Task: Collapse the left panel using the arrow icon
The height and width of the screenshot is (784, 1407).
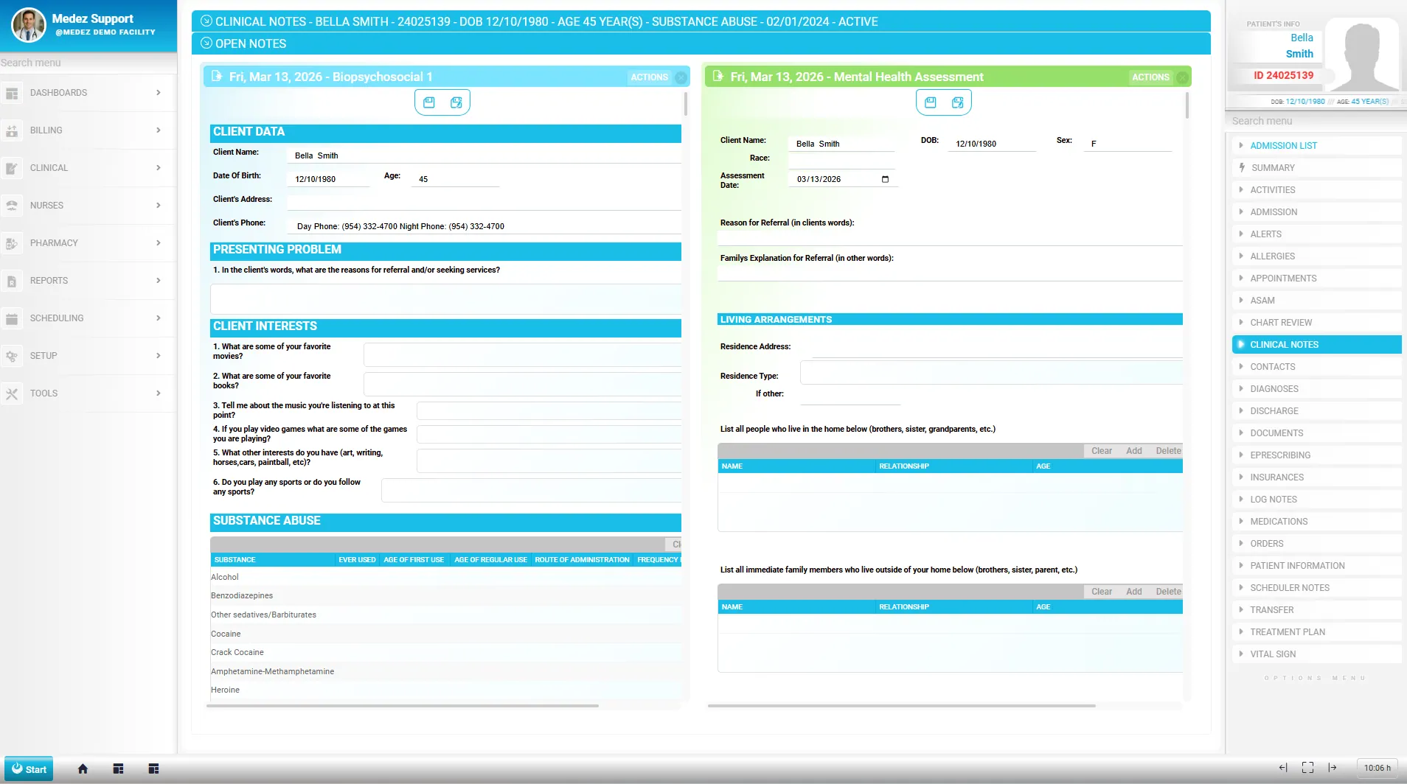Action: coord(1285,768)
